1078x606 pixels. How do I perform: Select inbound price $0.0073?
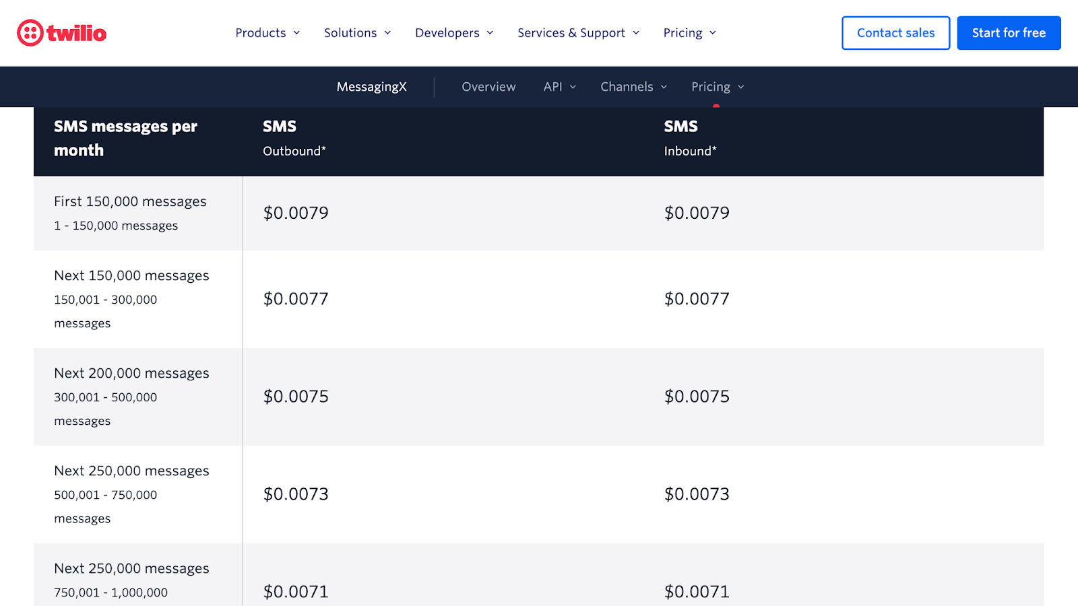point(697,494)
